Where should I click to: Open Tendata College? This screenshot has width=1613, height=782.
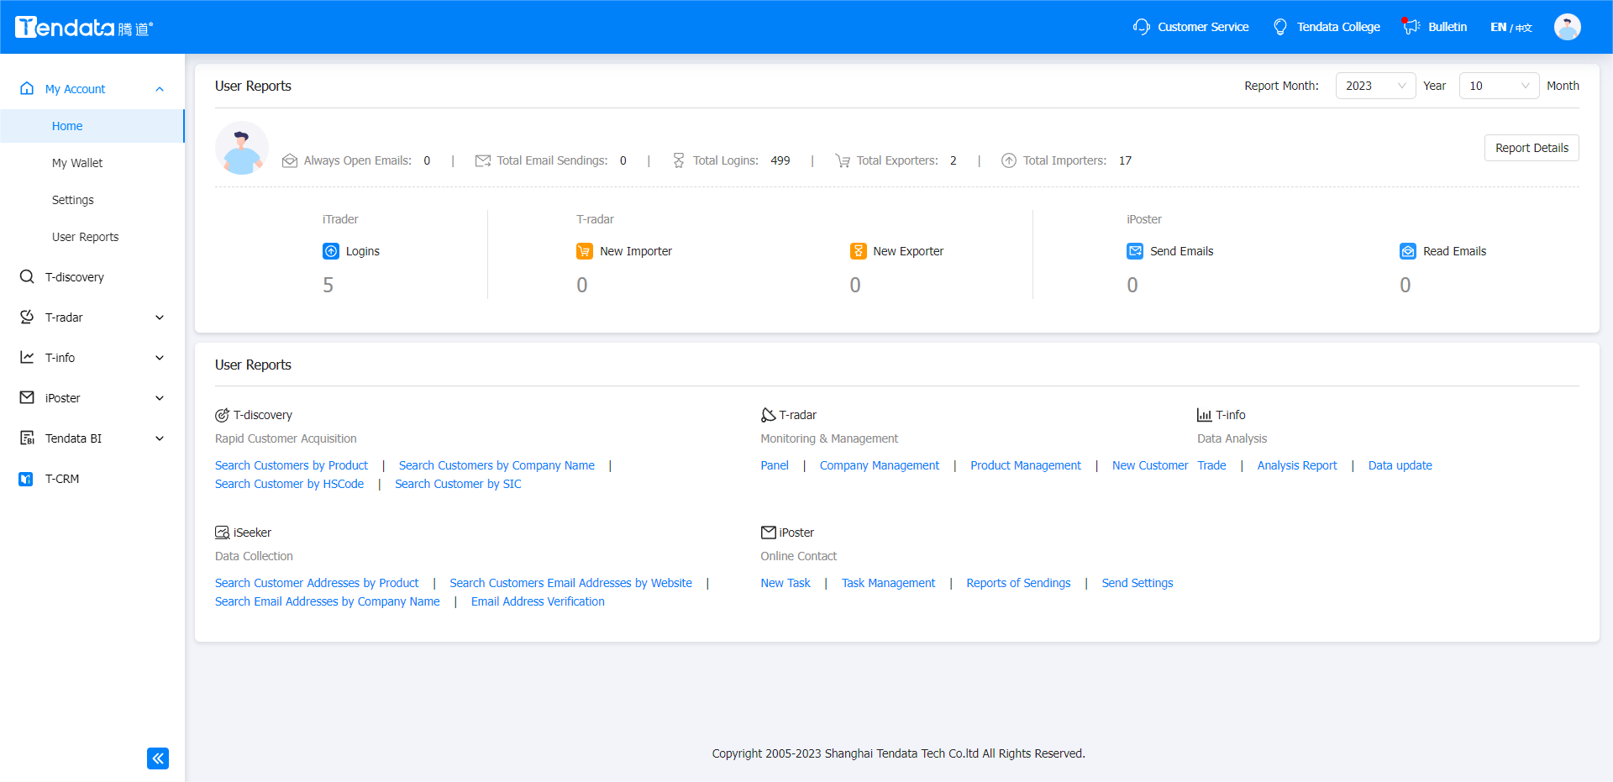tap(1326, 26)
